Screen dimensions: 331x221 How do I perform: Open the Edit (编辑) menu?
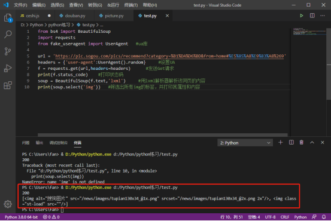click(x=39, y=5)
